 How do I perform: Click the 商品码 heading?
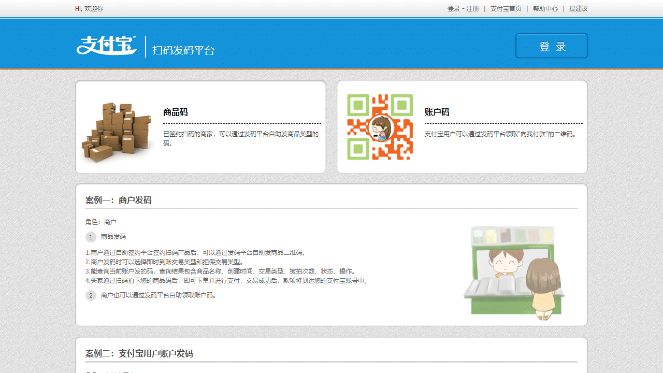tap(176, 112)
